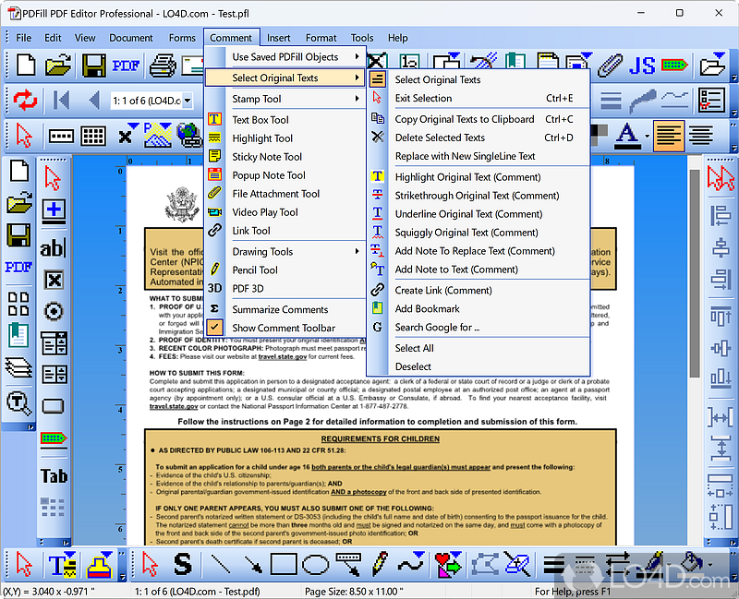Image resolution: width=739 pixels, height=599 pixels.
Task: Select the arrow line drawing tool in bottom toolbar
Action: point(253,564)
